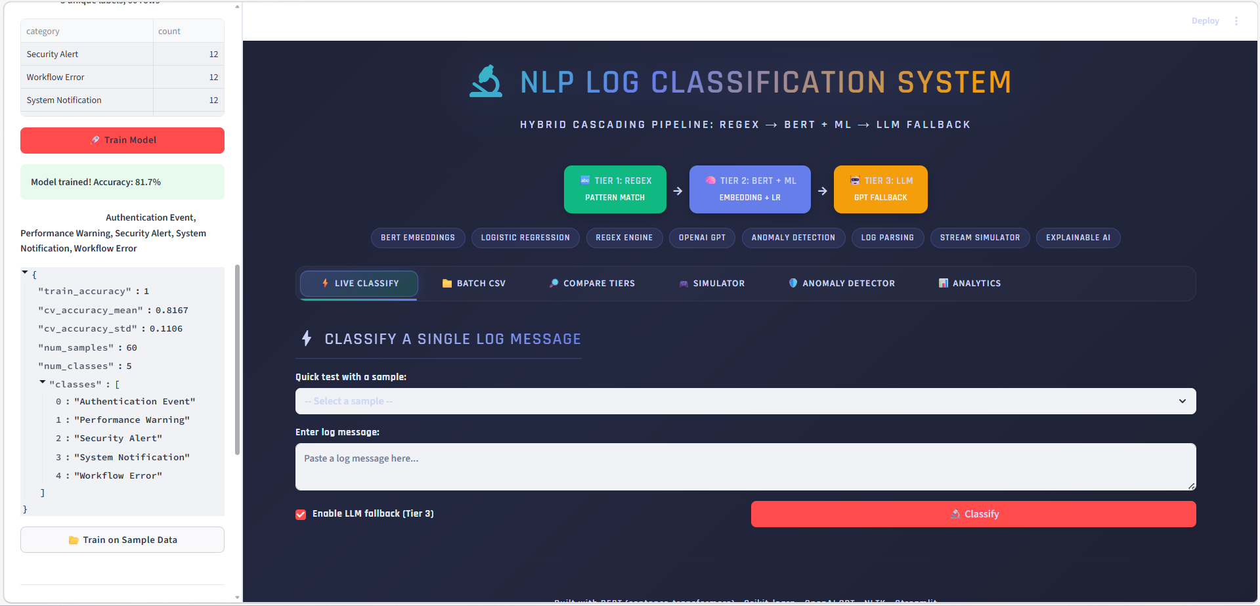Focus the log message text area

745,467
